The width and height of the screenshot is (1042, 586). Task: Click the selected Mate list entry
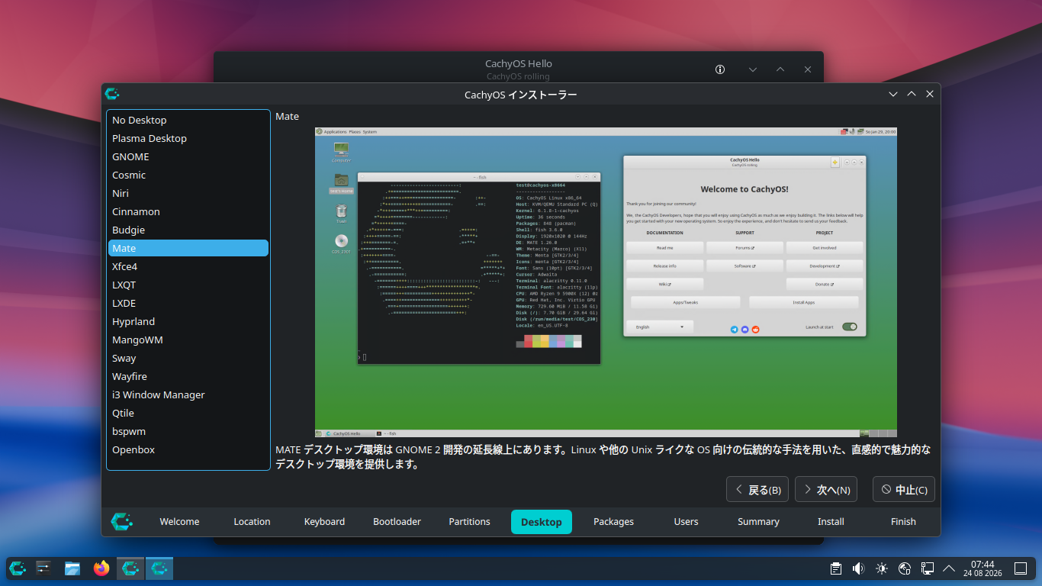tap(188, 248)
